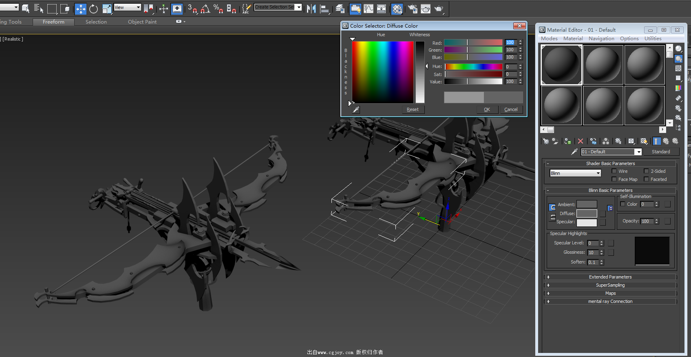Screen dimensions: 691x357
Task: Toggle the Ambient-Diffuse color lock button
Action: [552, 207]
